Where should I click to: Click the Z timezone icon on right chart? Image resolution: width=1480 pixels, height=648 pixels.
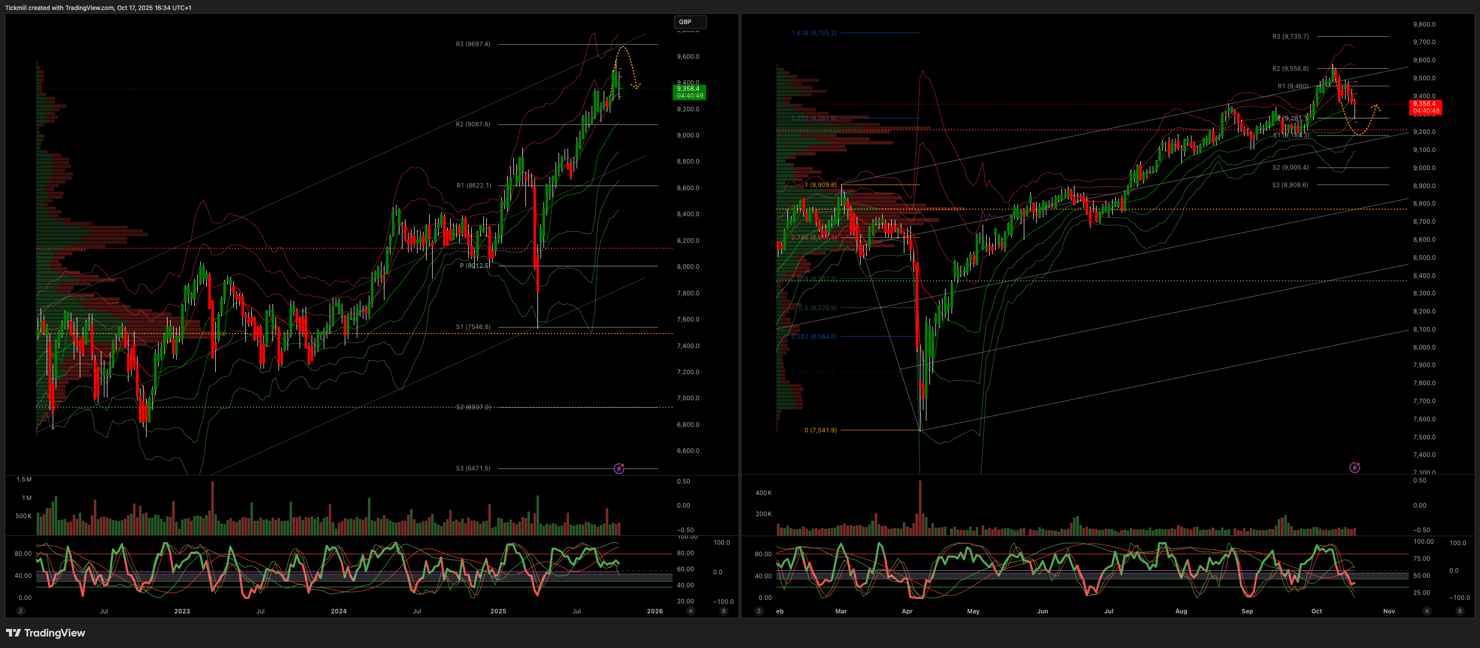(759, 611)
